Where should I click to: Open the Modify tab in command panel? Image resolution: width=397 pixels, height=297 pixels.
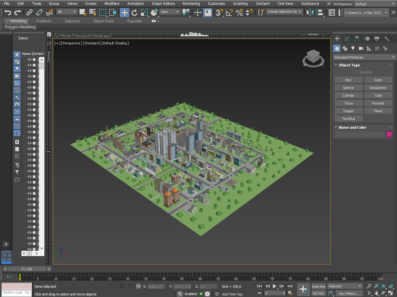click(347, 39)
